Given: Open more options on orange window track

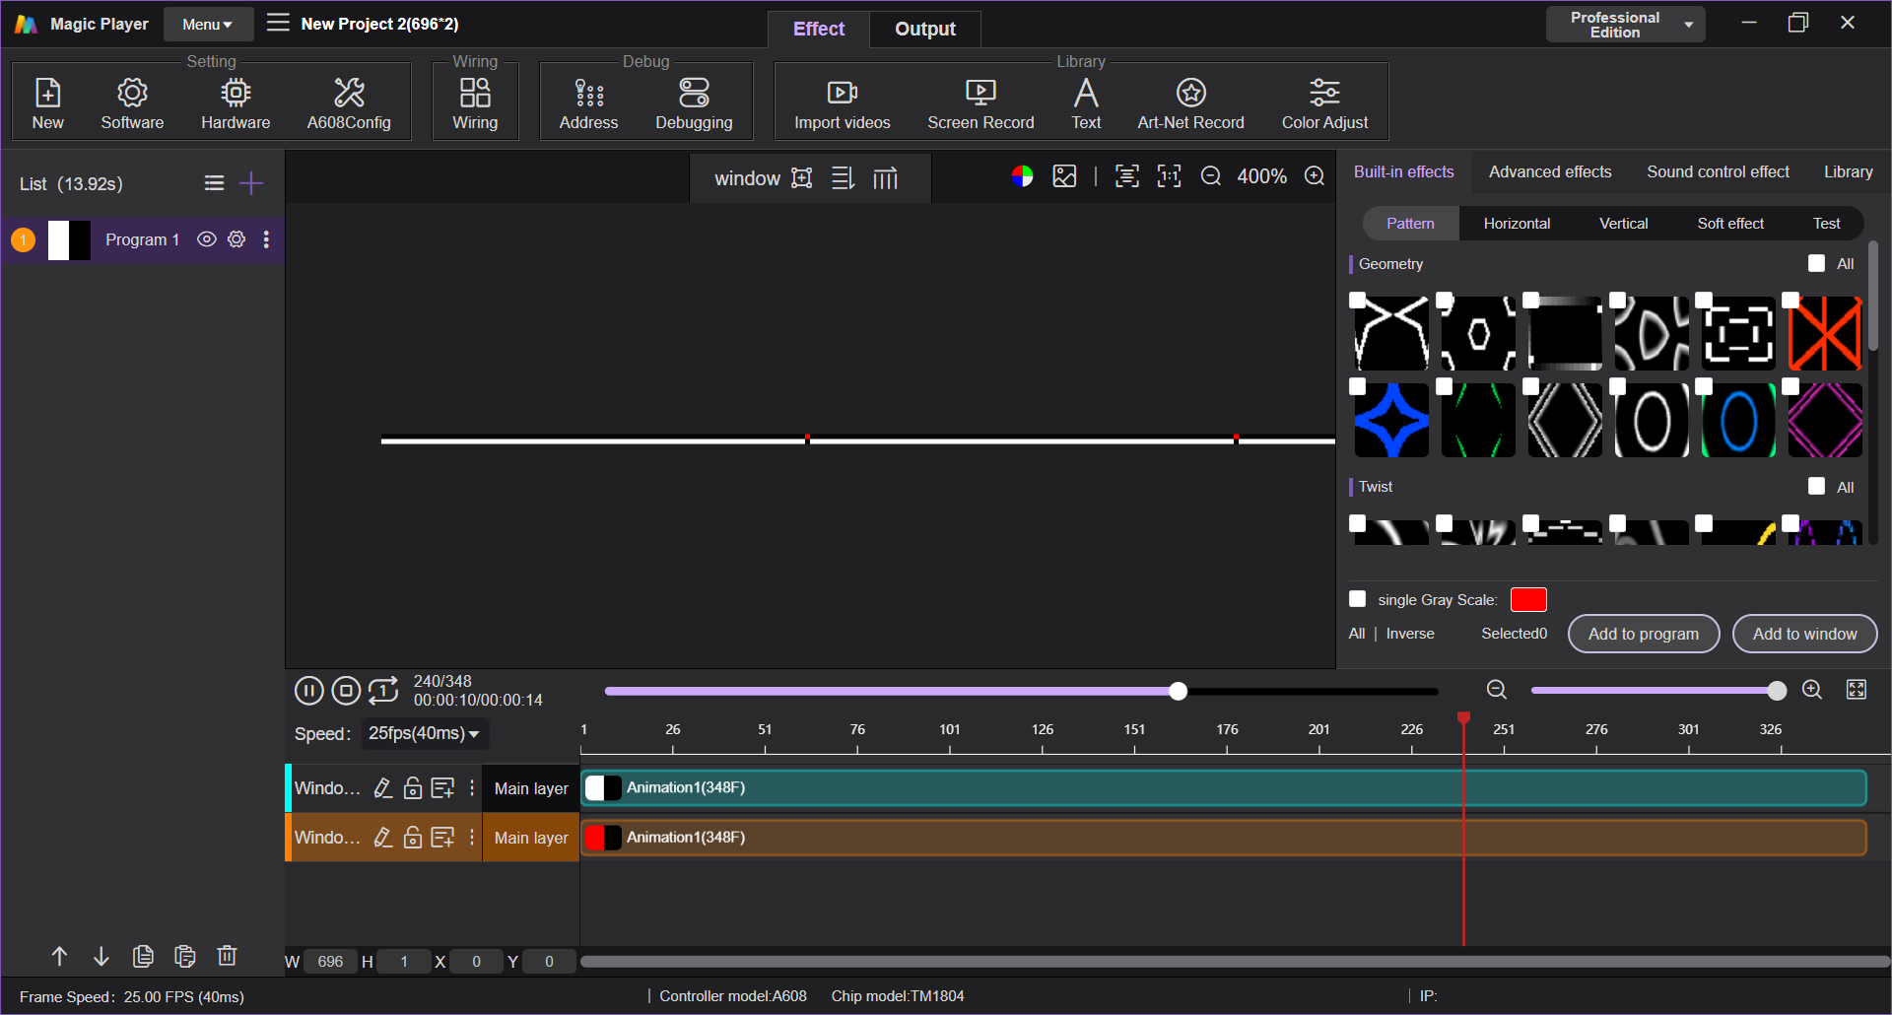Looking at the screenshot, I should coord(472,837).
